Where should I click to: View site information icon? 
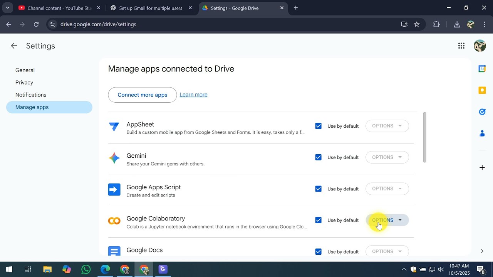click(53, 24)
